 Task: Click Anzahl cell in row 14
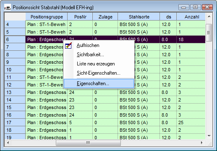pos(191,100)
